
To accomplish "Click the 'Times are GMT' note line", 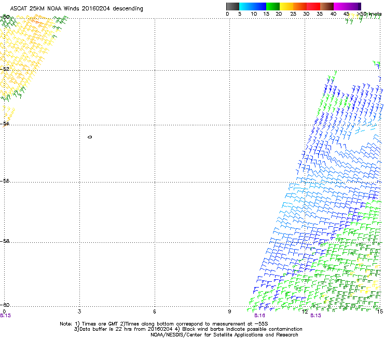I will [x=164, y=324].
